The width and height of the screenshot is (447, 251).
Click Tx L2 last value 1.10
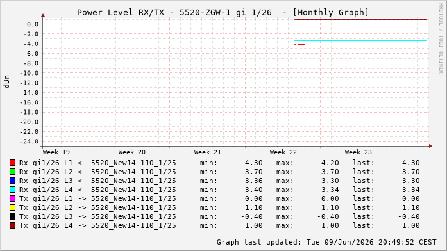pyautogui.click(x=411, y=207)
